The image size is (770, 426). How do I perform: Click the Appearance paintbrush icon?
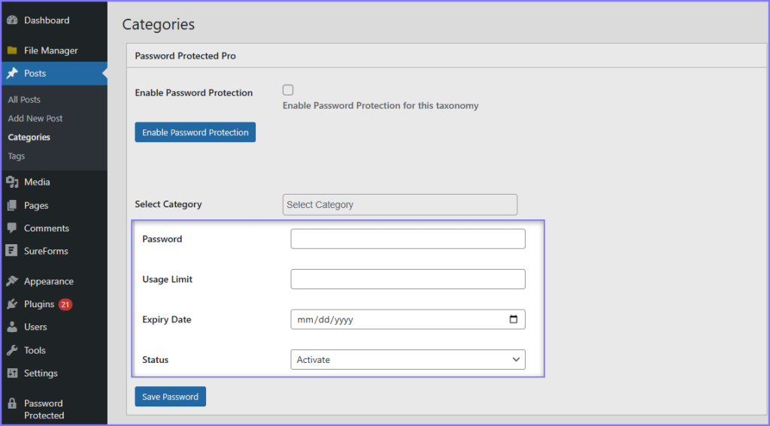coord(12,281)
